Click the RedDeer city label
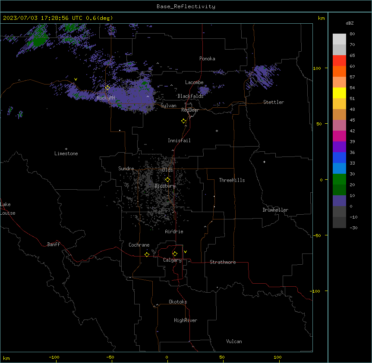This screenshot has height=363, width=372. pyautogui.click(x=190, y=110)
